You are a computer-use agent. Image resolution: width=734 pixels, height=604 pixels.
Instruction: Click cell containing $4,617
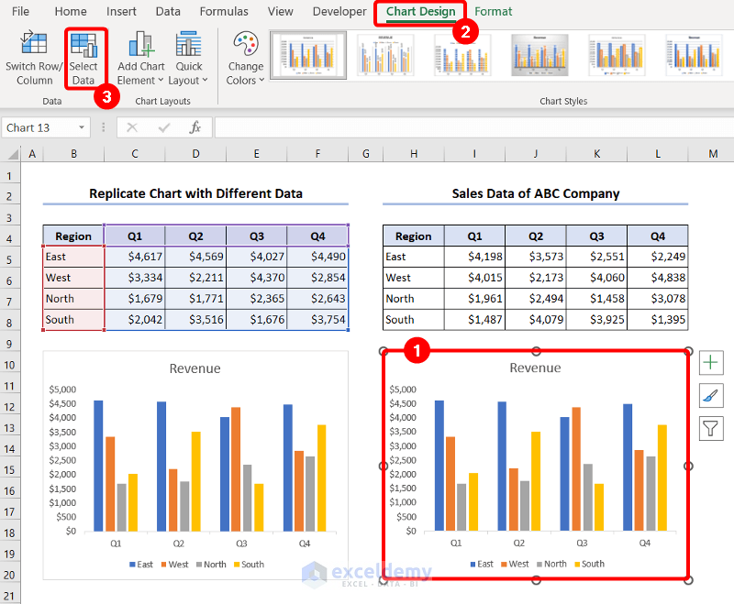(135, 257)
